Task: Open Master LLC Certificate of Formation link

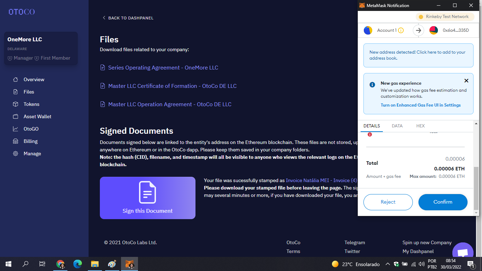Action: coord(172,86)
